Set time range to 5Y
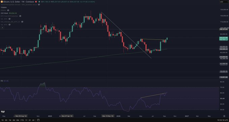Image resolution: width=229 pixels, height=122 pixels. [x=30, y=120]
